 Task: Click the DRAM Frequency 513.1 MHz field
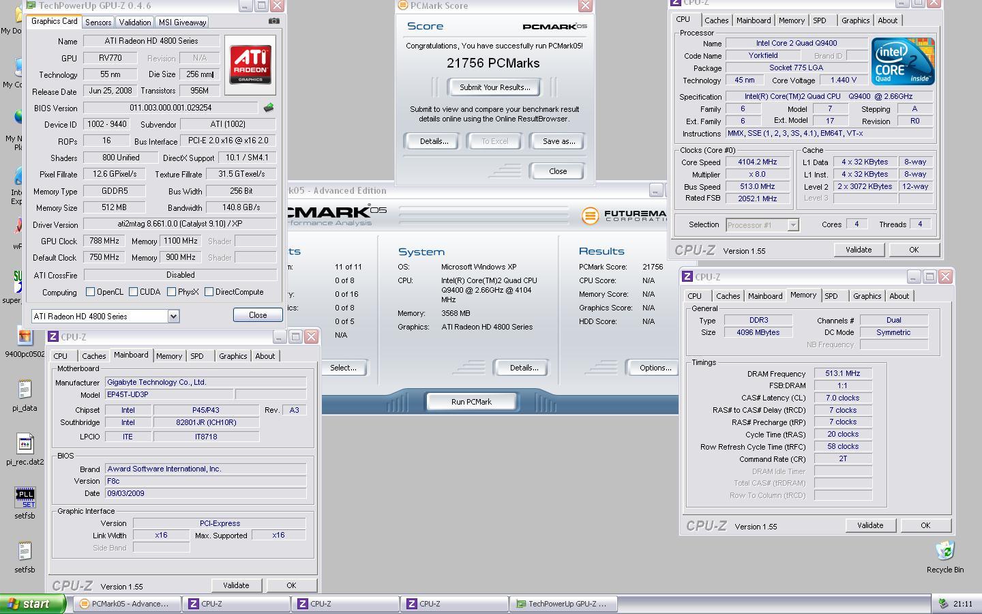point(843,373)
